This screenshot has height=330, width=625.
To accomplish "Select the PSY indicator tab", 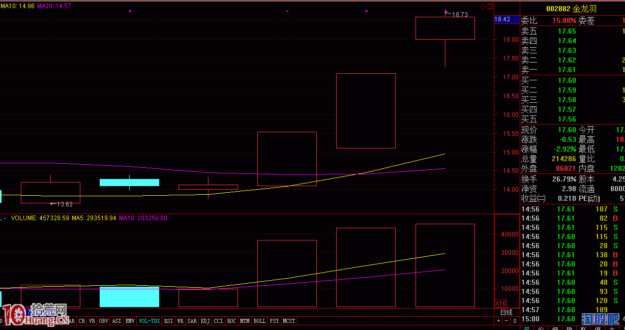I will click(x=274, y=321).
